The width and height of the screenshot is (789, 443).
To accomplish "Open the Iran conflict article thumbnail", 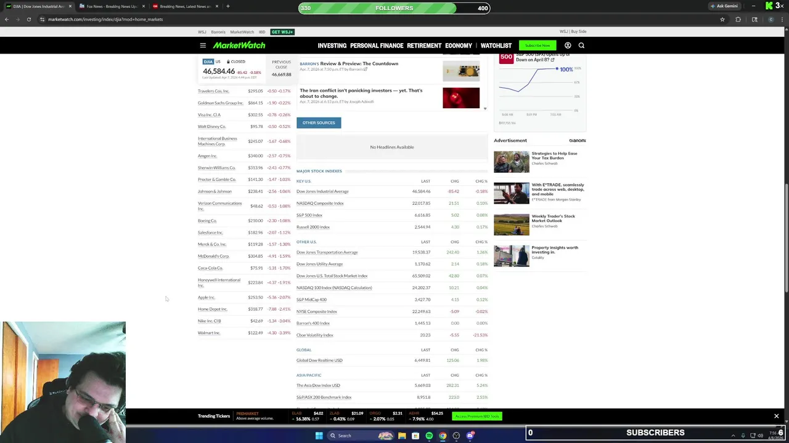I will (461, 98).
